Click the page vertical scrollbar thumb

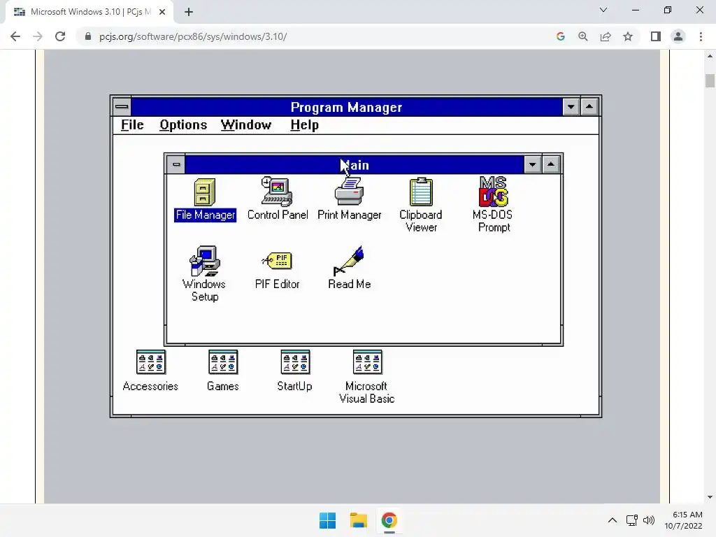(x=710, y=80)
